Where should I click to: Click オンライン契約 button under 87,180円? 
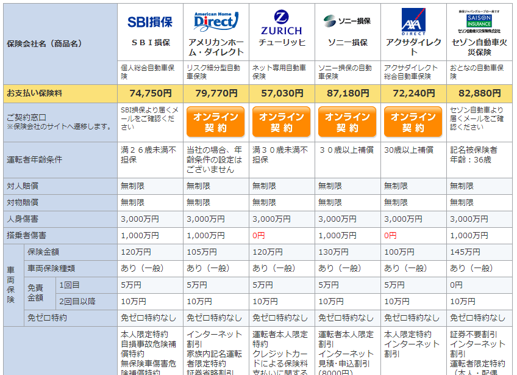point(347,122)
